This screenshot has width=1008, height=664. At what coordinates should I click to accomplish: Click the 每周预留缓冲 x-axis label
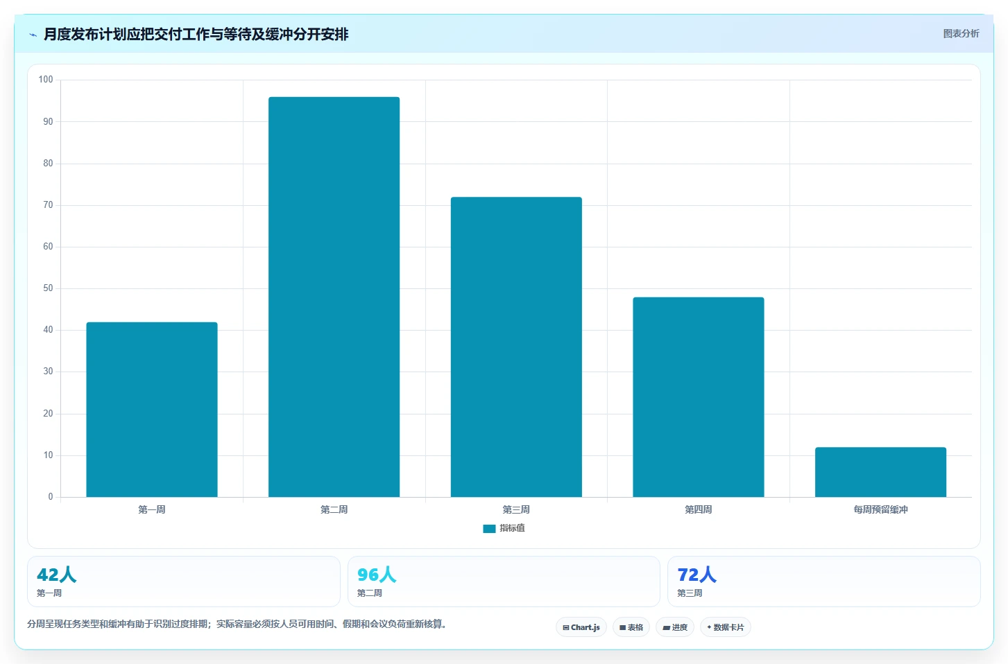(x=880, y=509)
